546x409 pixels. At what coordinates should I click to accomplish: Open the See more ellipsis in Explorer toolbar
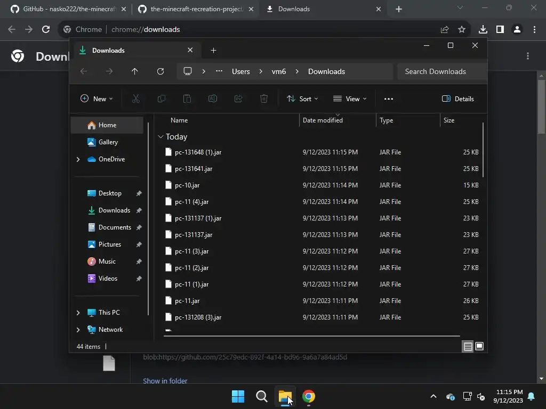[x=389, y=99]
